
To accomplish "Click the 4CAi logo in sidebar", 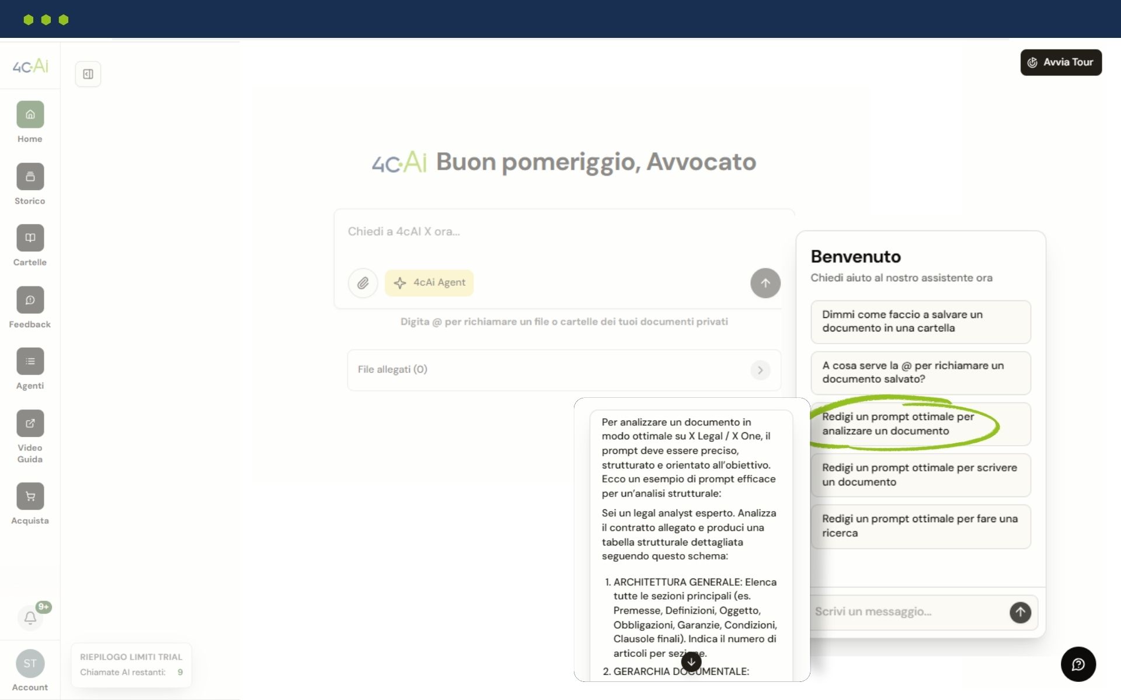I will tap(30, 65).
